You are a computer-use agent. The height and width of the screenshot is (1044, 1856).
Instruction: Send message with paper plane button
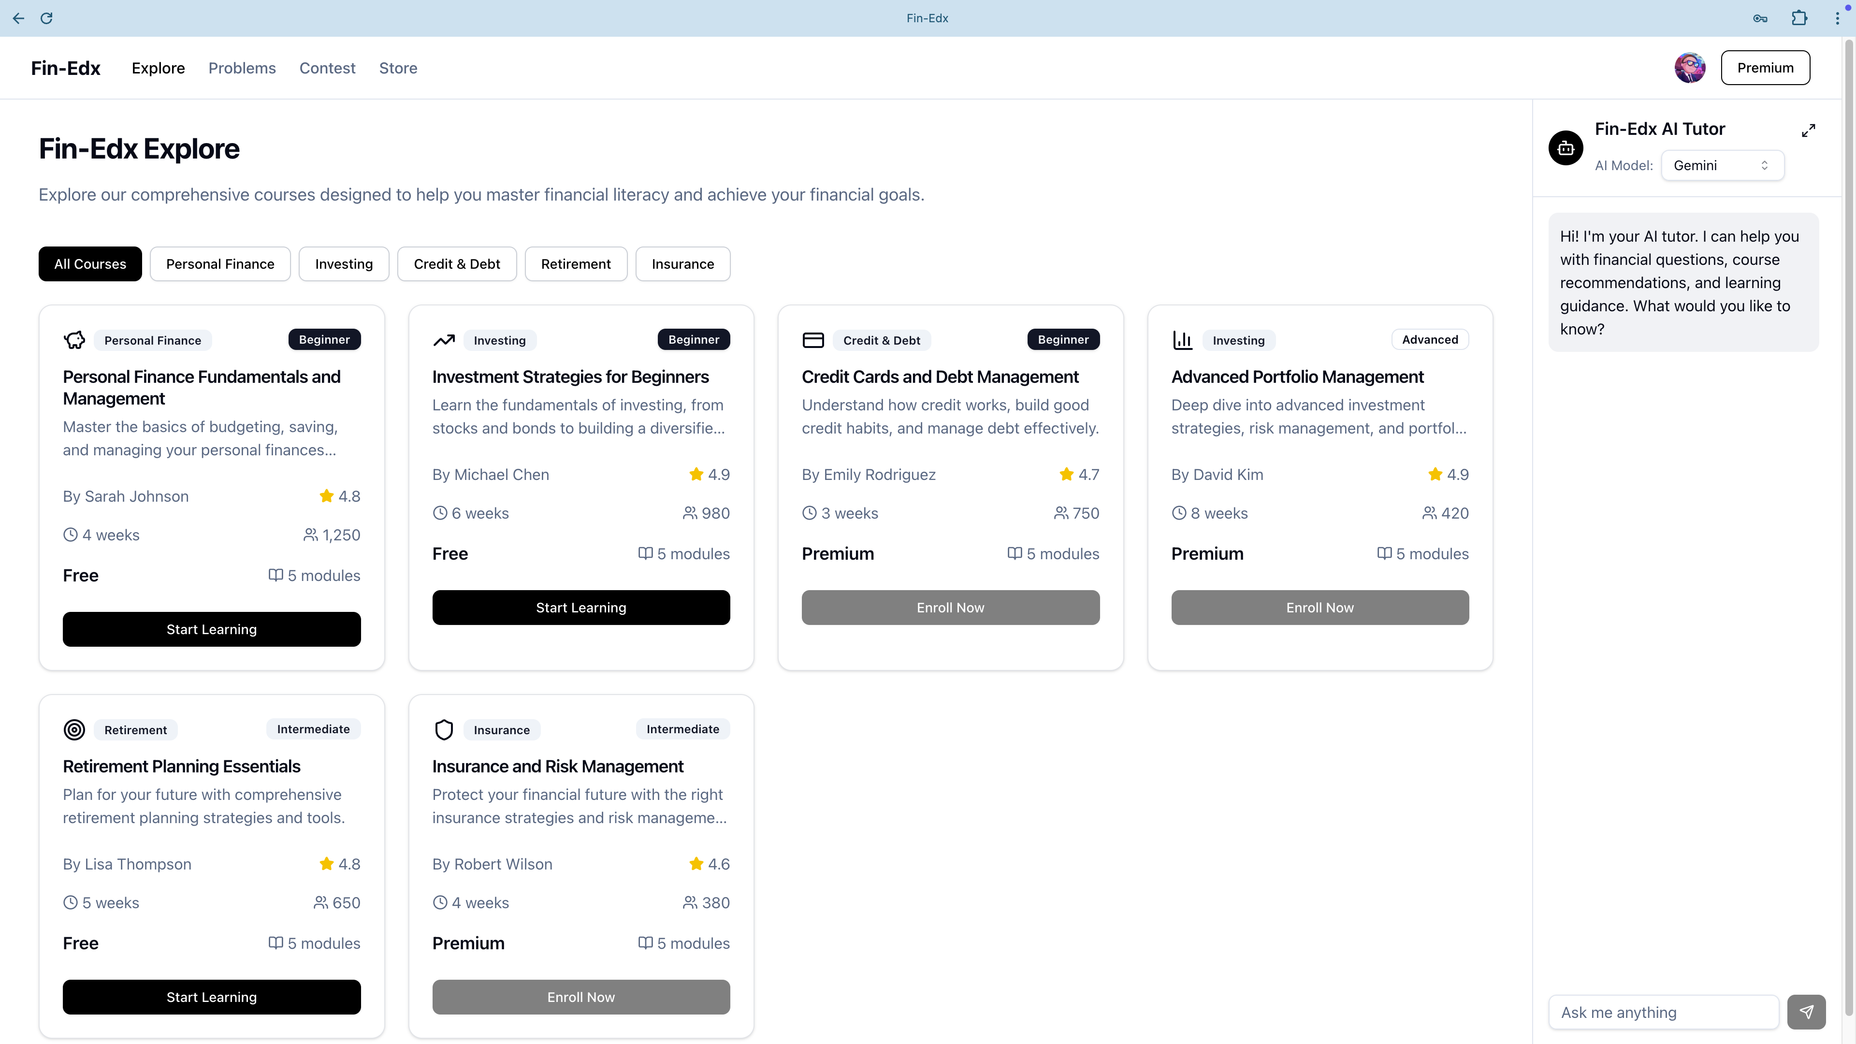(x=1806, y=1012)
